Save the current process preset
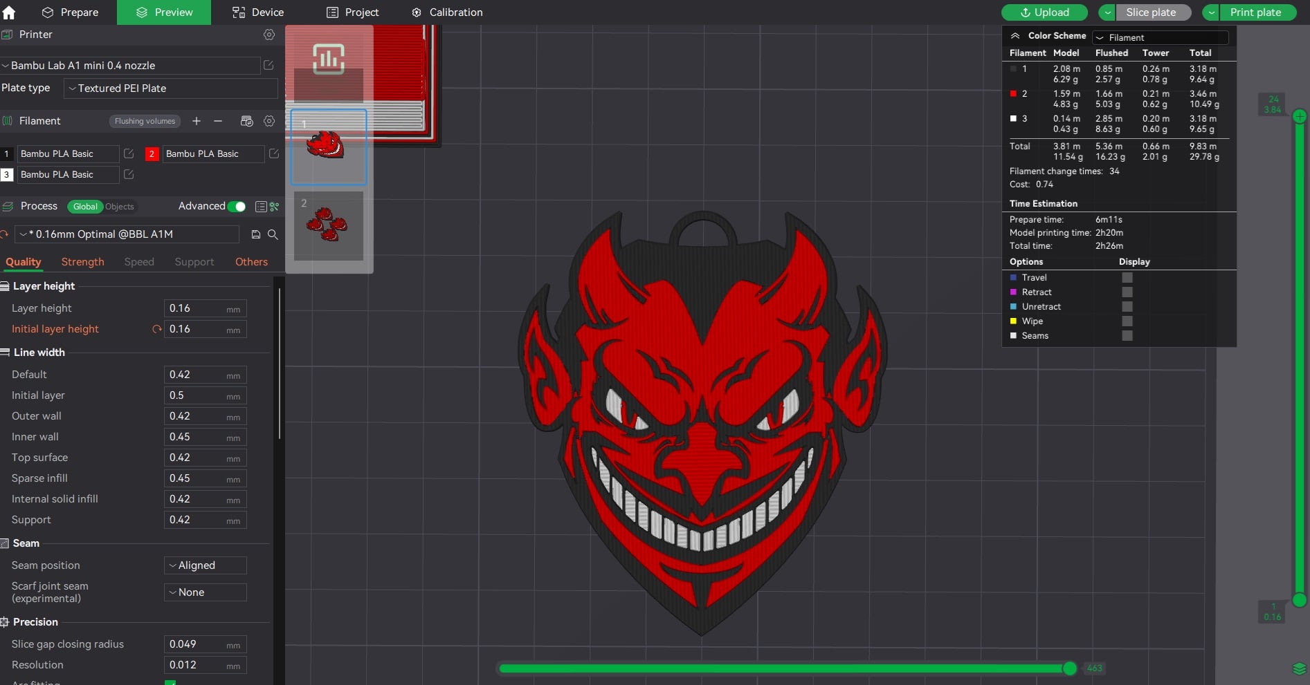Screen dimensions: 1310x685 [255, 234]
